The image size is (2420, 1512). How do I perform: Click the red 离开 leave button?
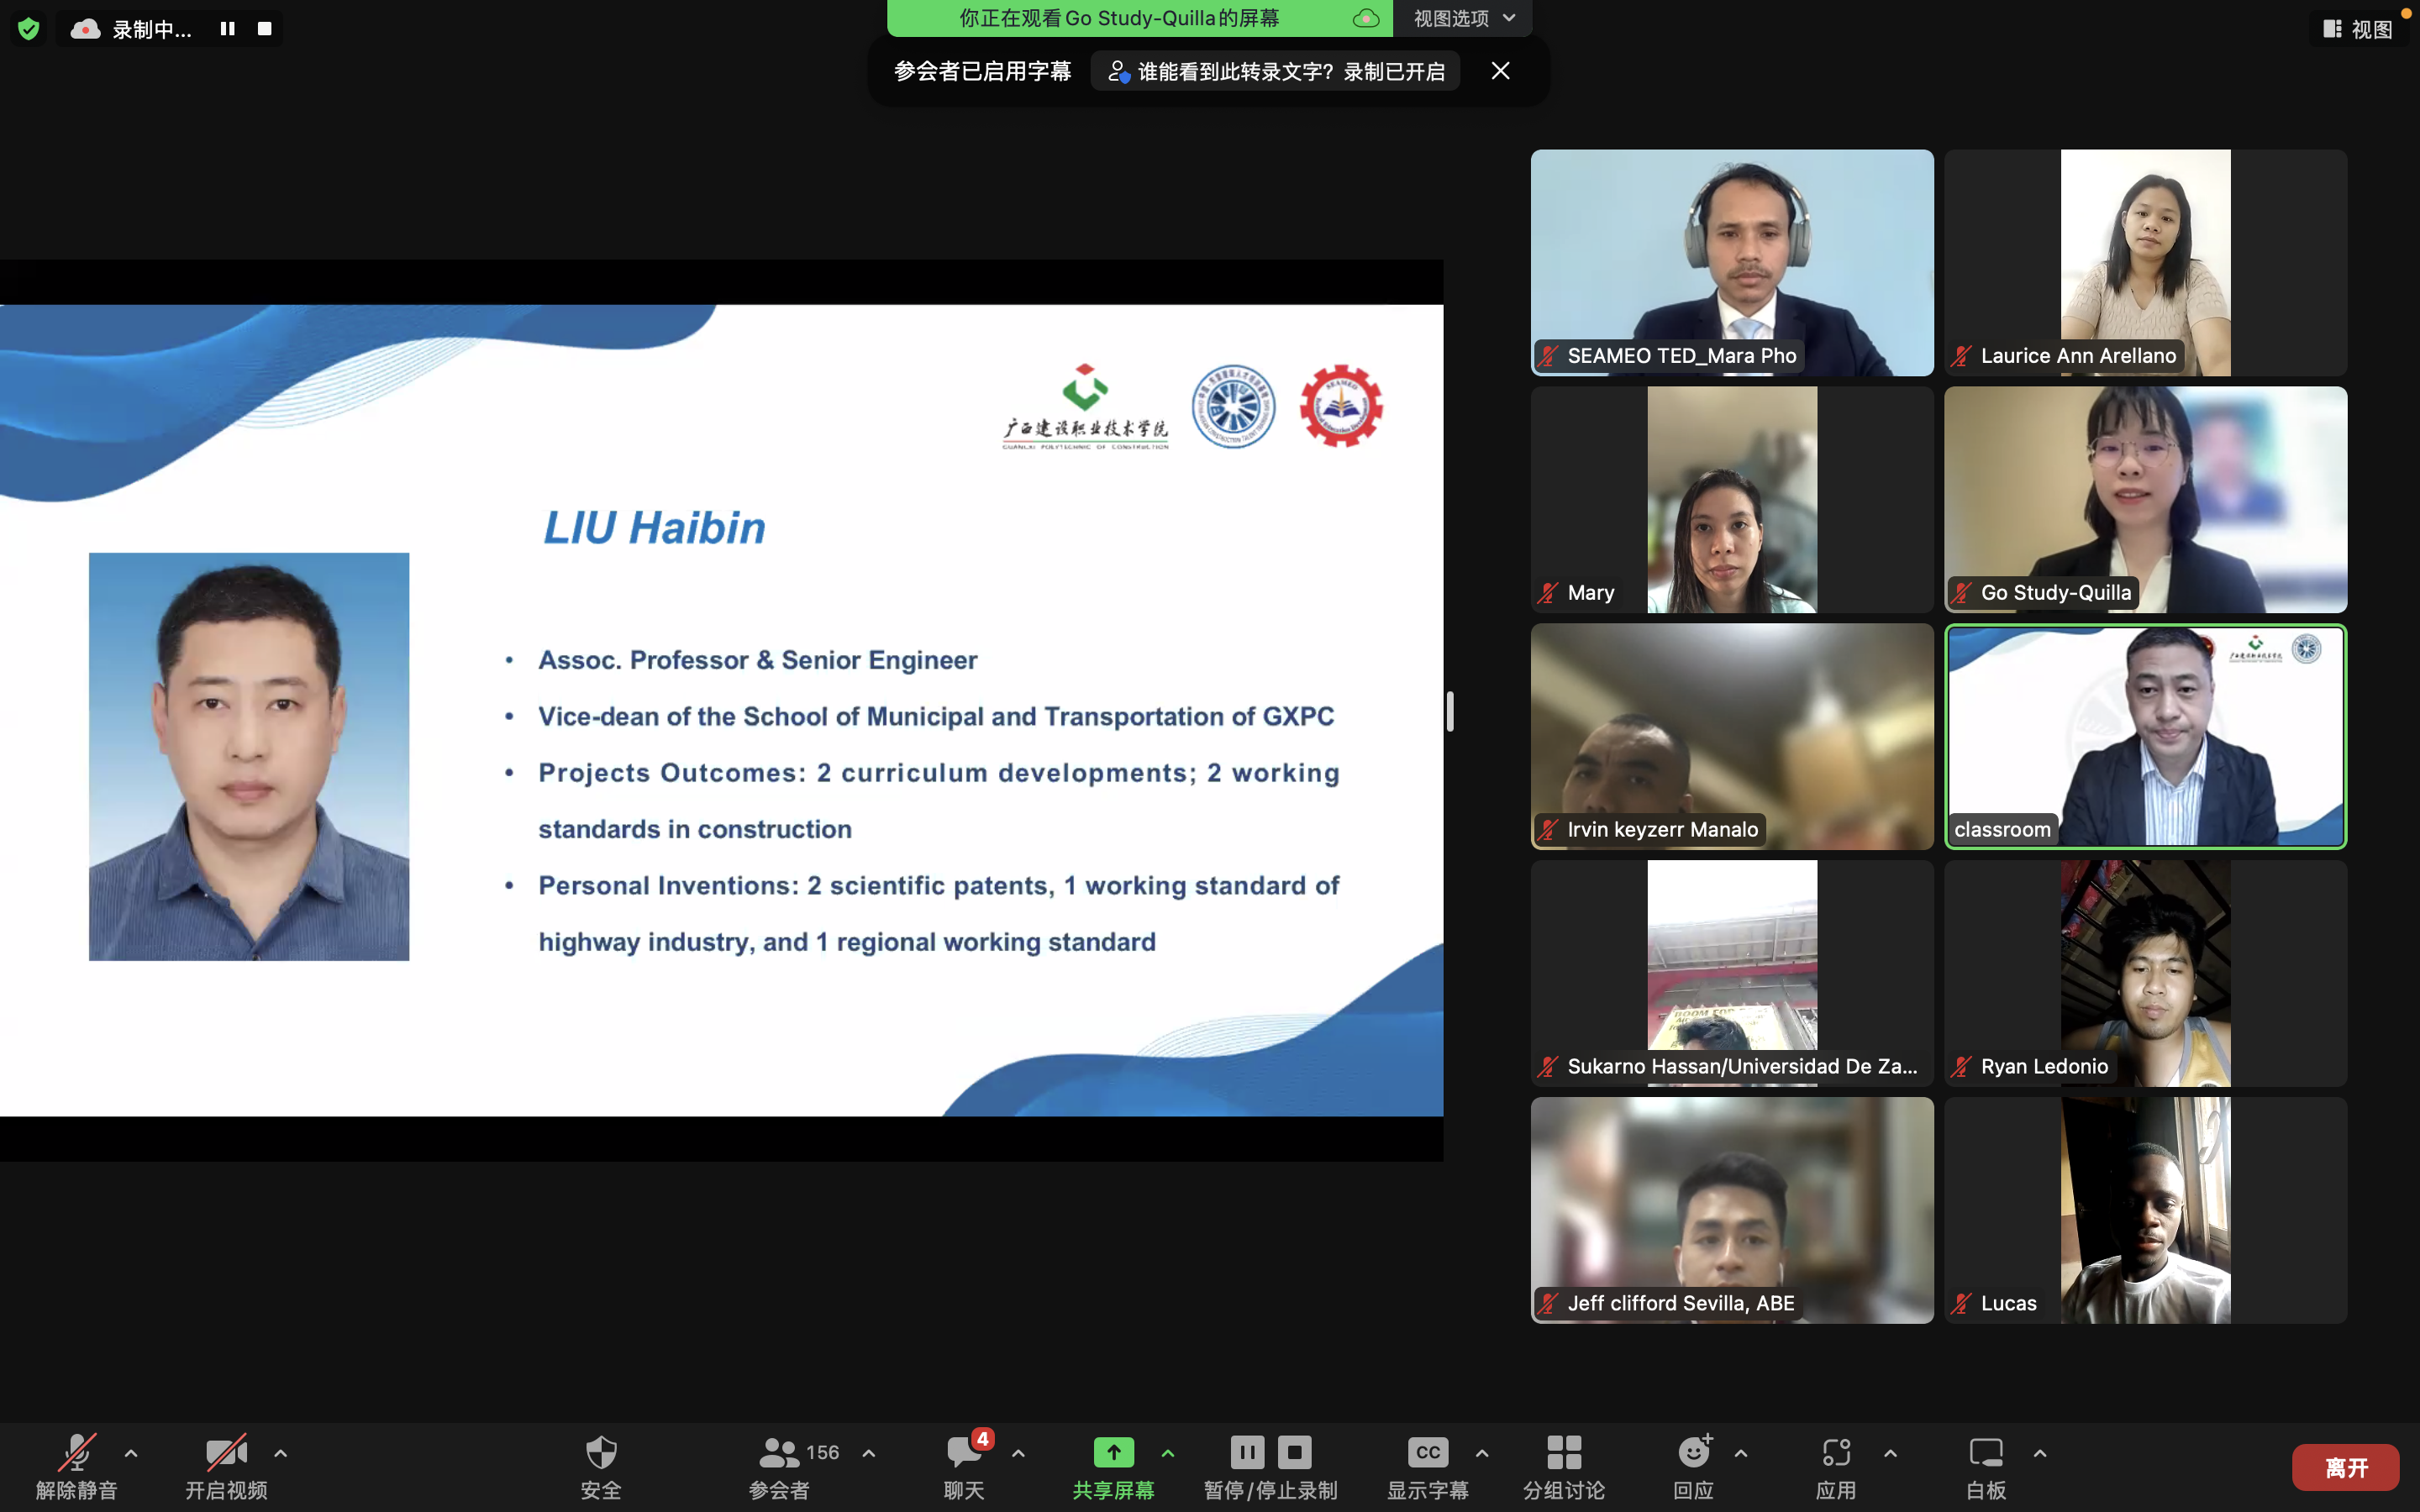[2345, 1467]
